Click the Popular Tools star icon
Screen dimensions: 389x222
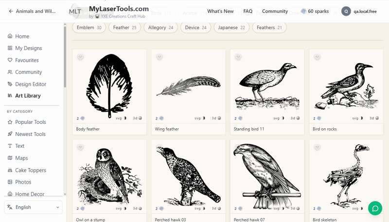[10, 122]
